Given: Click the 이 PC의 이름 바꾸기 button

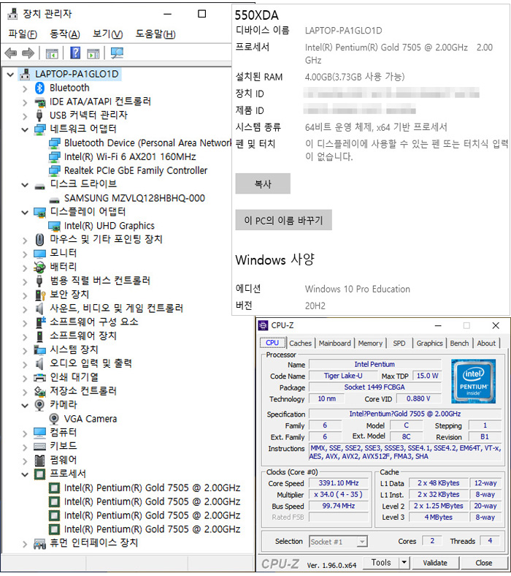Looking at the screenshot, I should coord(283,220).
